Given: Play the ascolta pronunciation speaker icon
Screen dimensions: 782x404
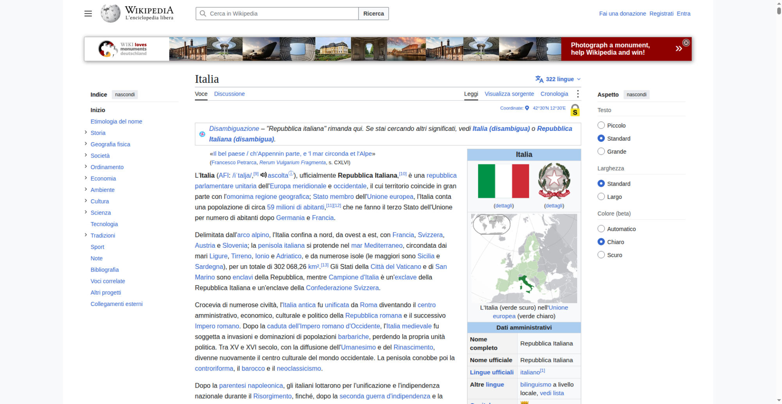Looking at the screenshot, I should (x=264, y=175).
